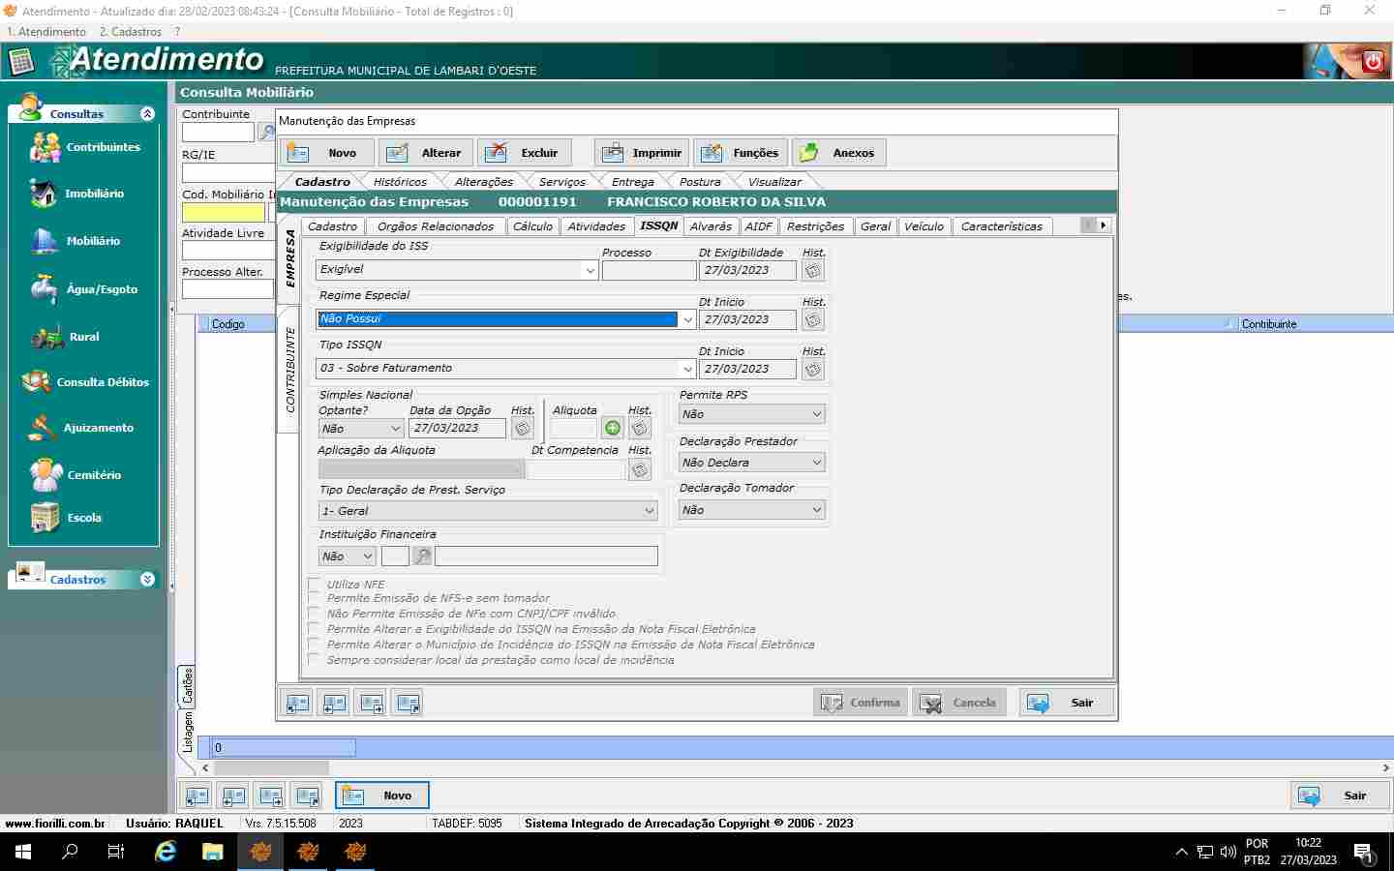
Task: Open the Anexos toolbar button
Action: (838, 153)
